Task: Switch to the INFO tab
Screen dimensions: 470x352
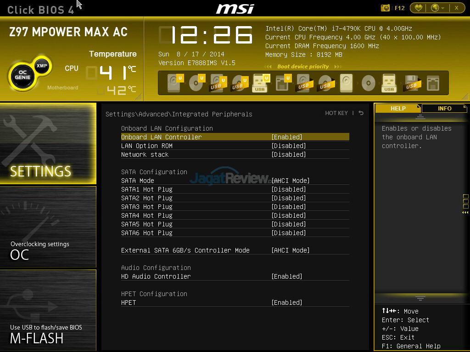Action: tap(444, 108)
